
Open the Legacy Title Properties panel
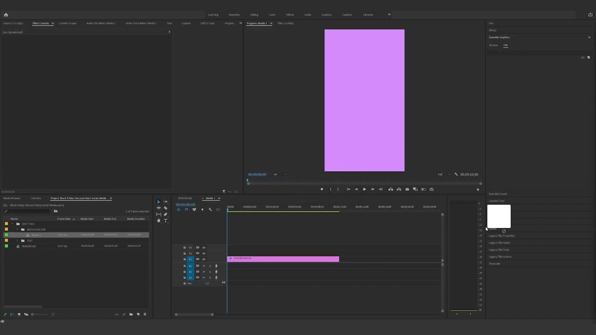click(501, 236)
